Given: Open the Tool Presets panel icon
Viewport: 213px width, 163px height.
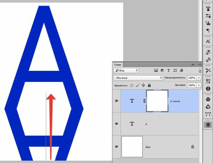Looking at the screenshot, I should coord(208,70).
